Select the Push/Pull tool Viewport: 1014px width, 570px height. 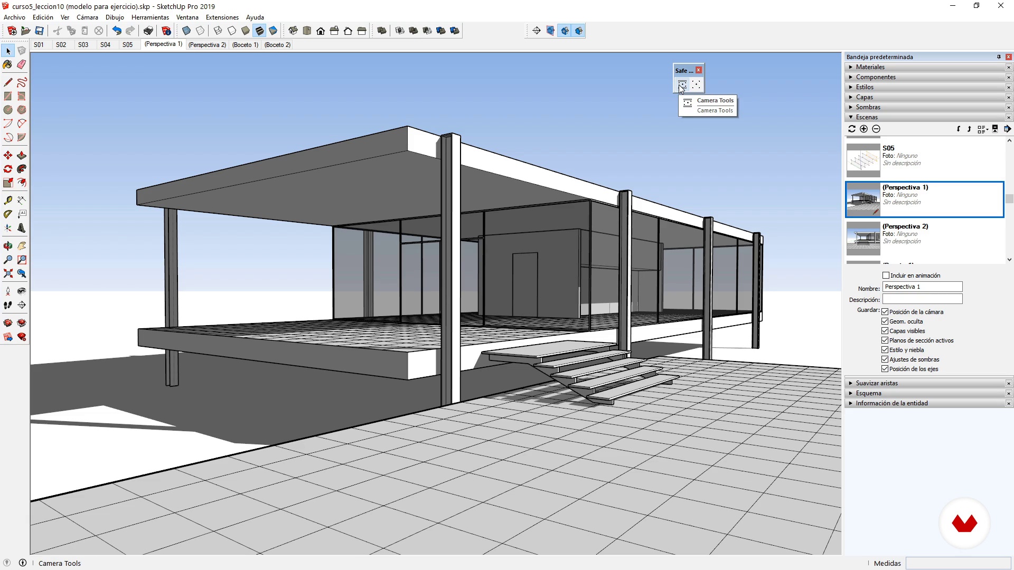coord(22,155)
